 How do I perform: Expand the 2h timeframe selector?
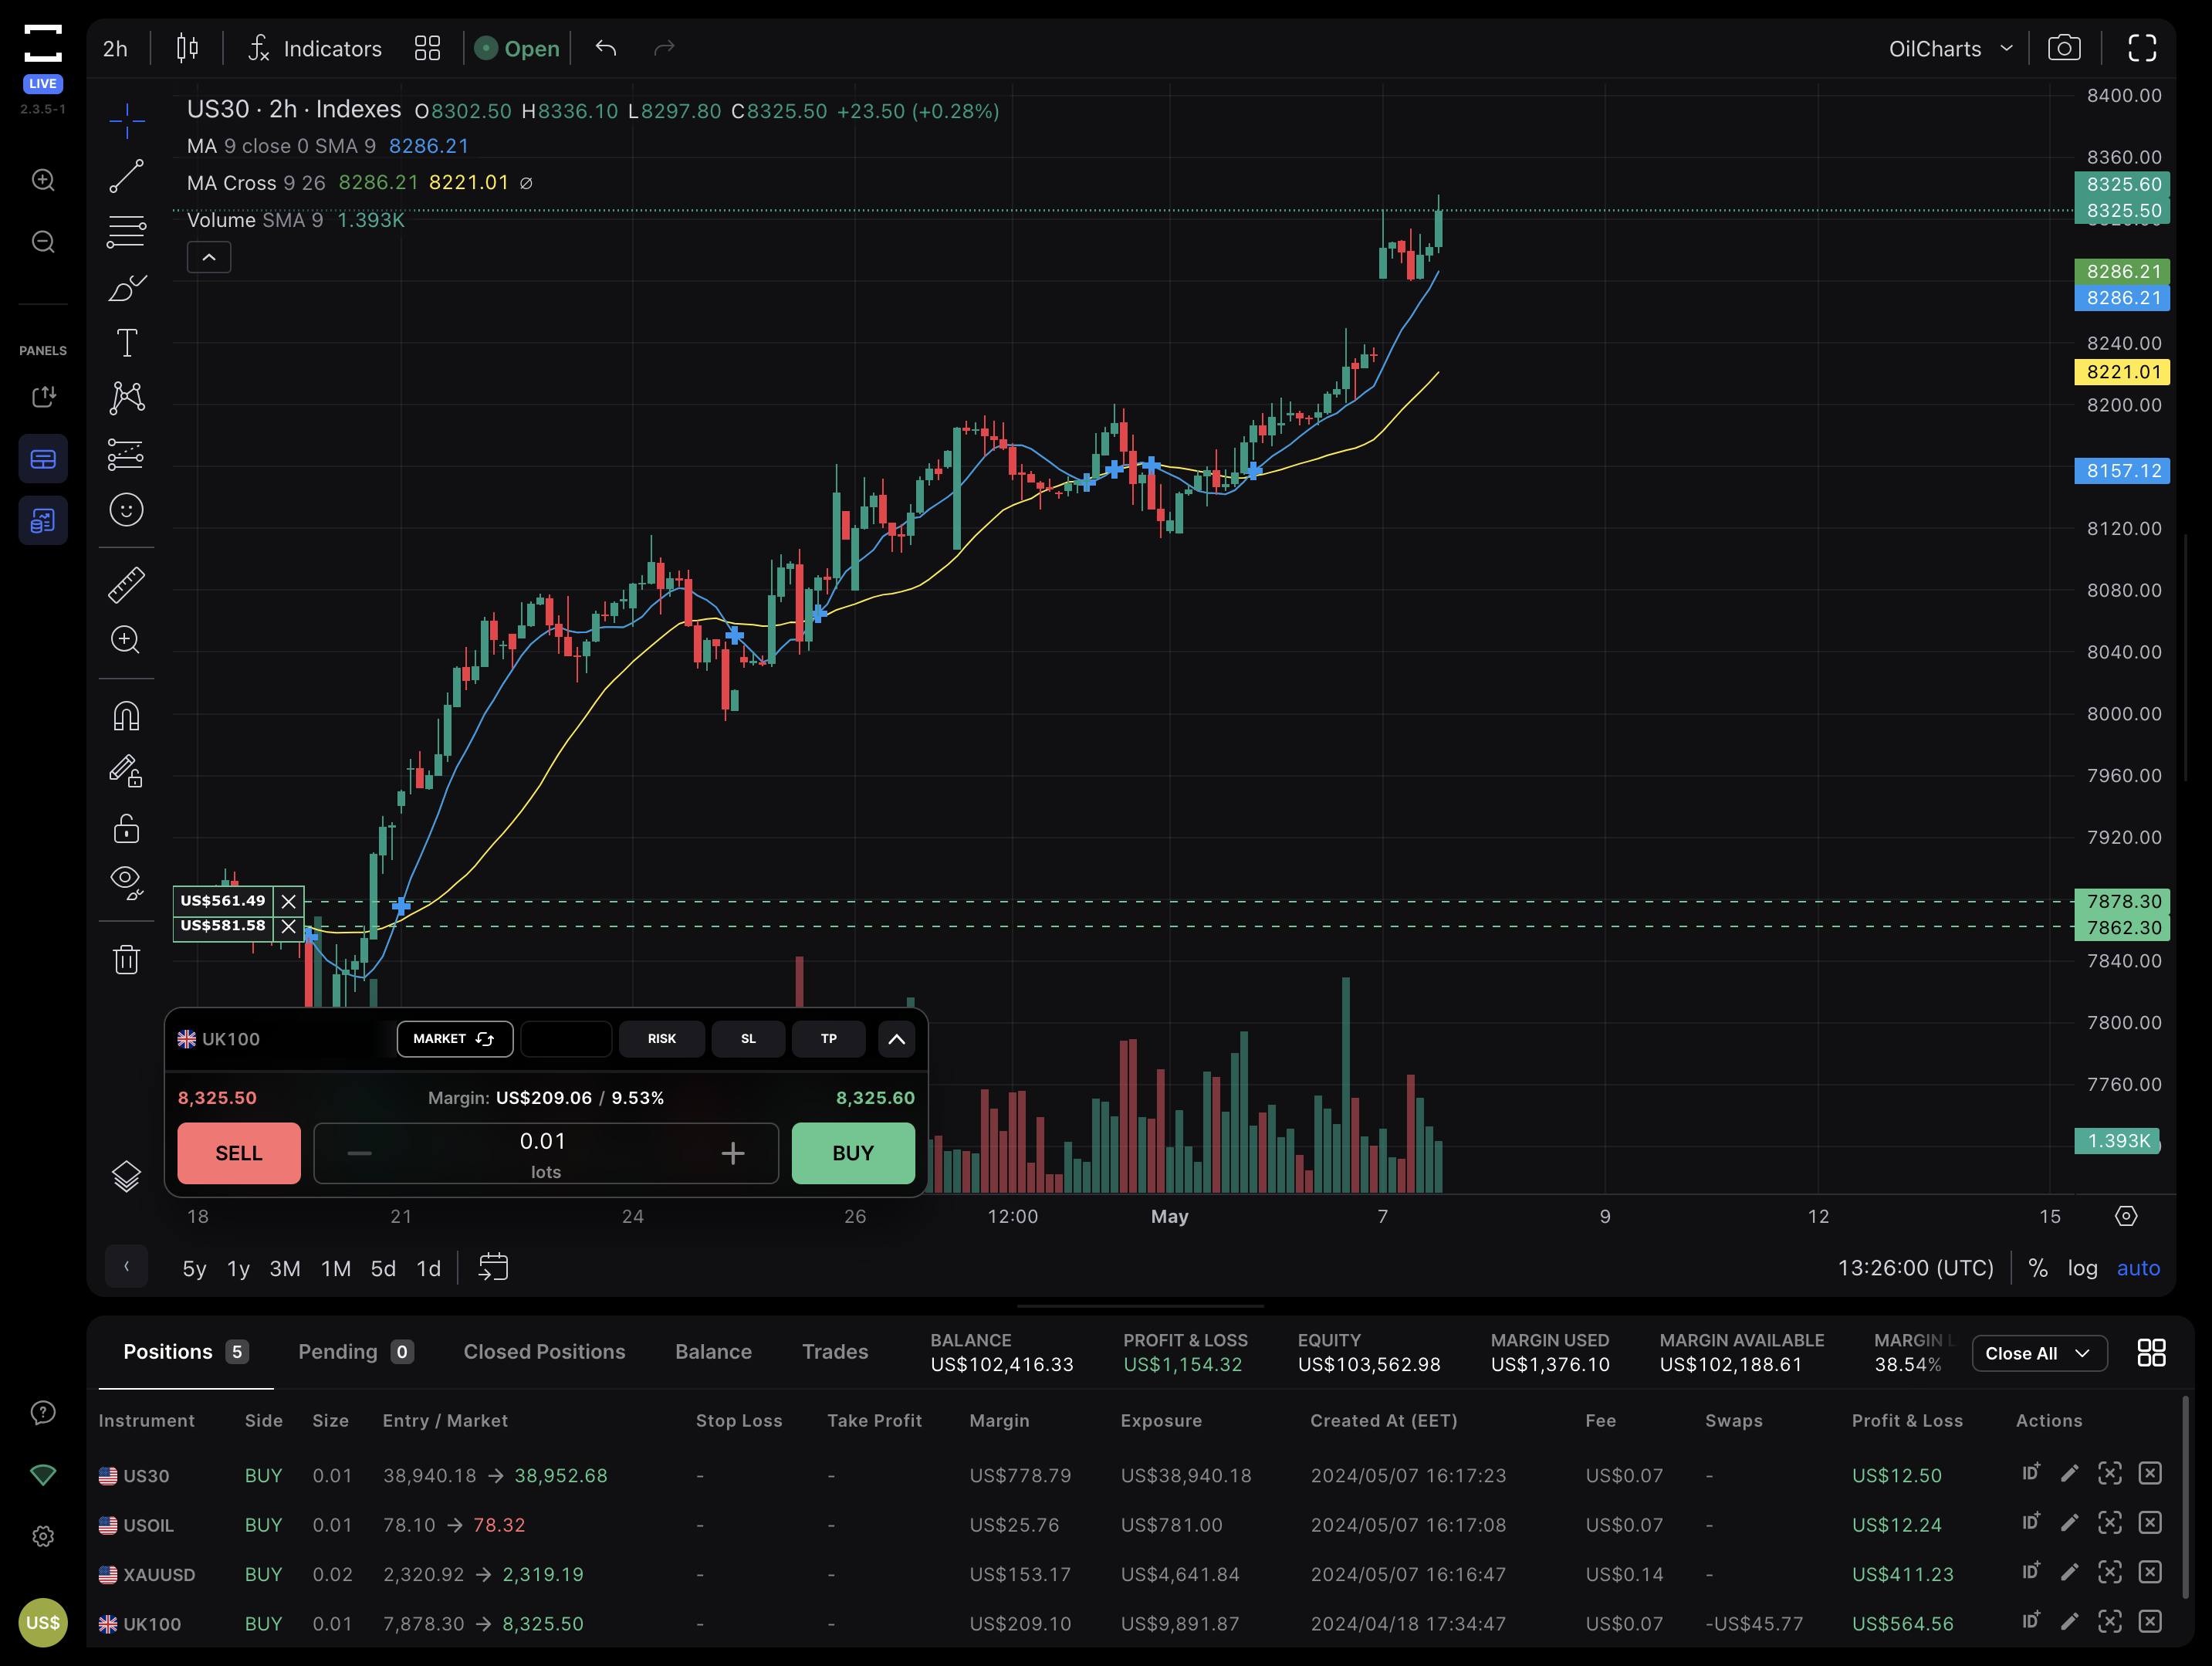[115, 48]
